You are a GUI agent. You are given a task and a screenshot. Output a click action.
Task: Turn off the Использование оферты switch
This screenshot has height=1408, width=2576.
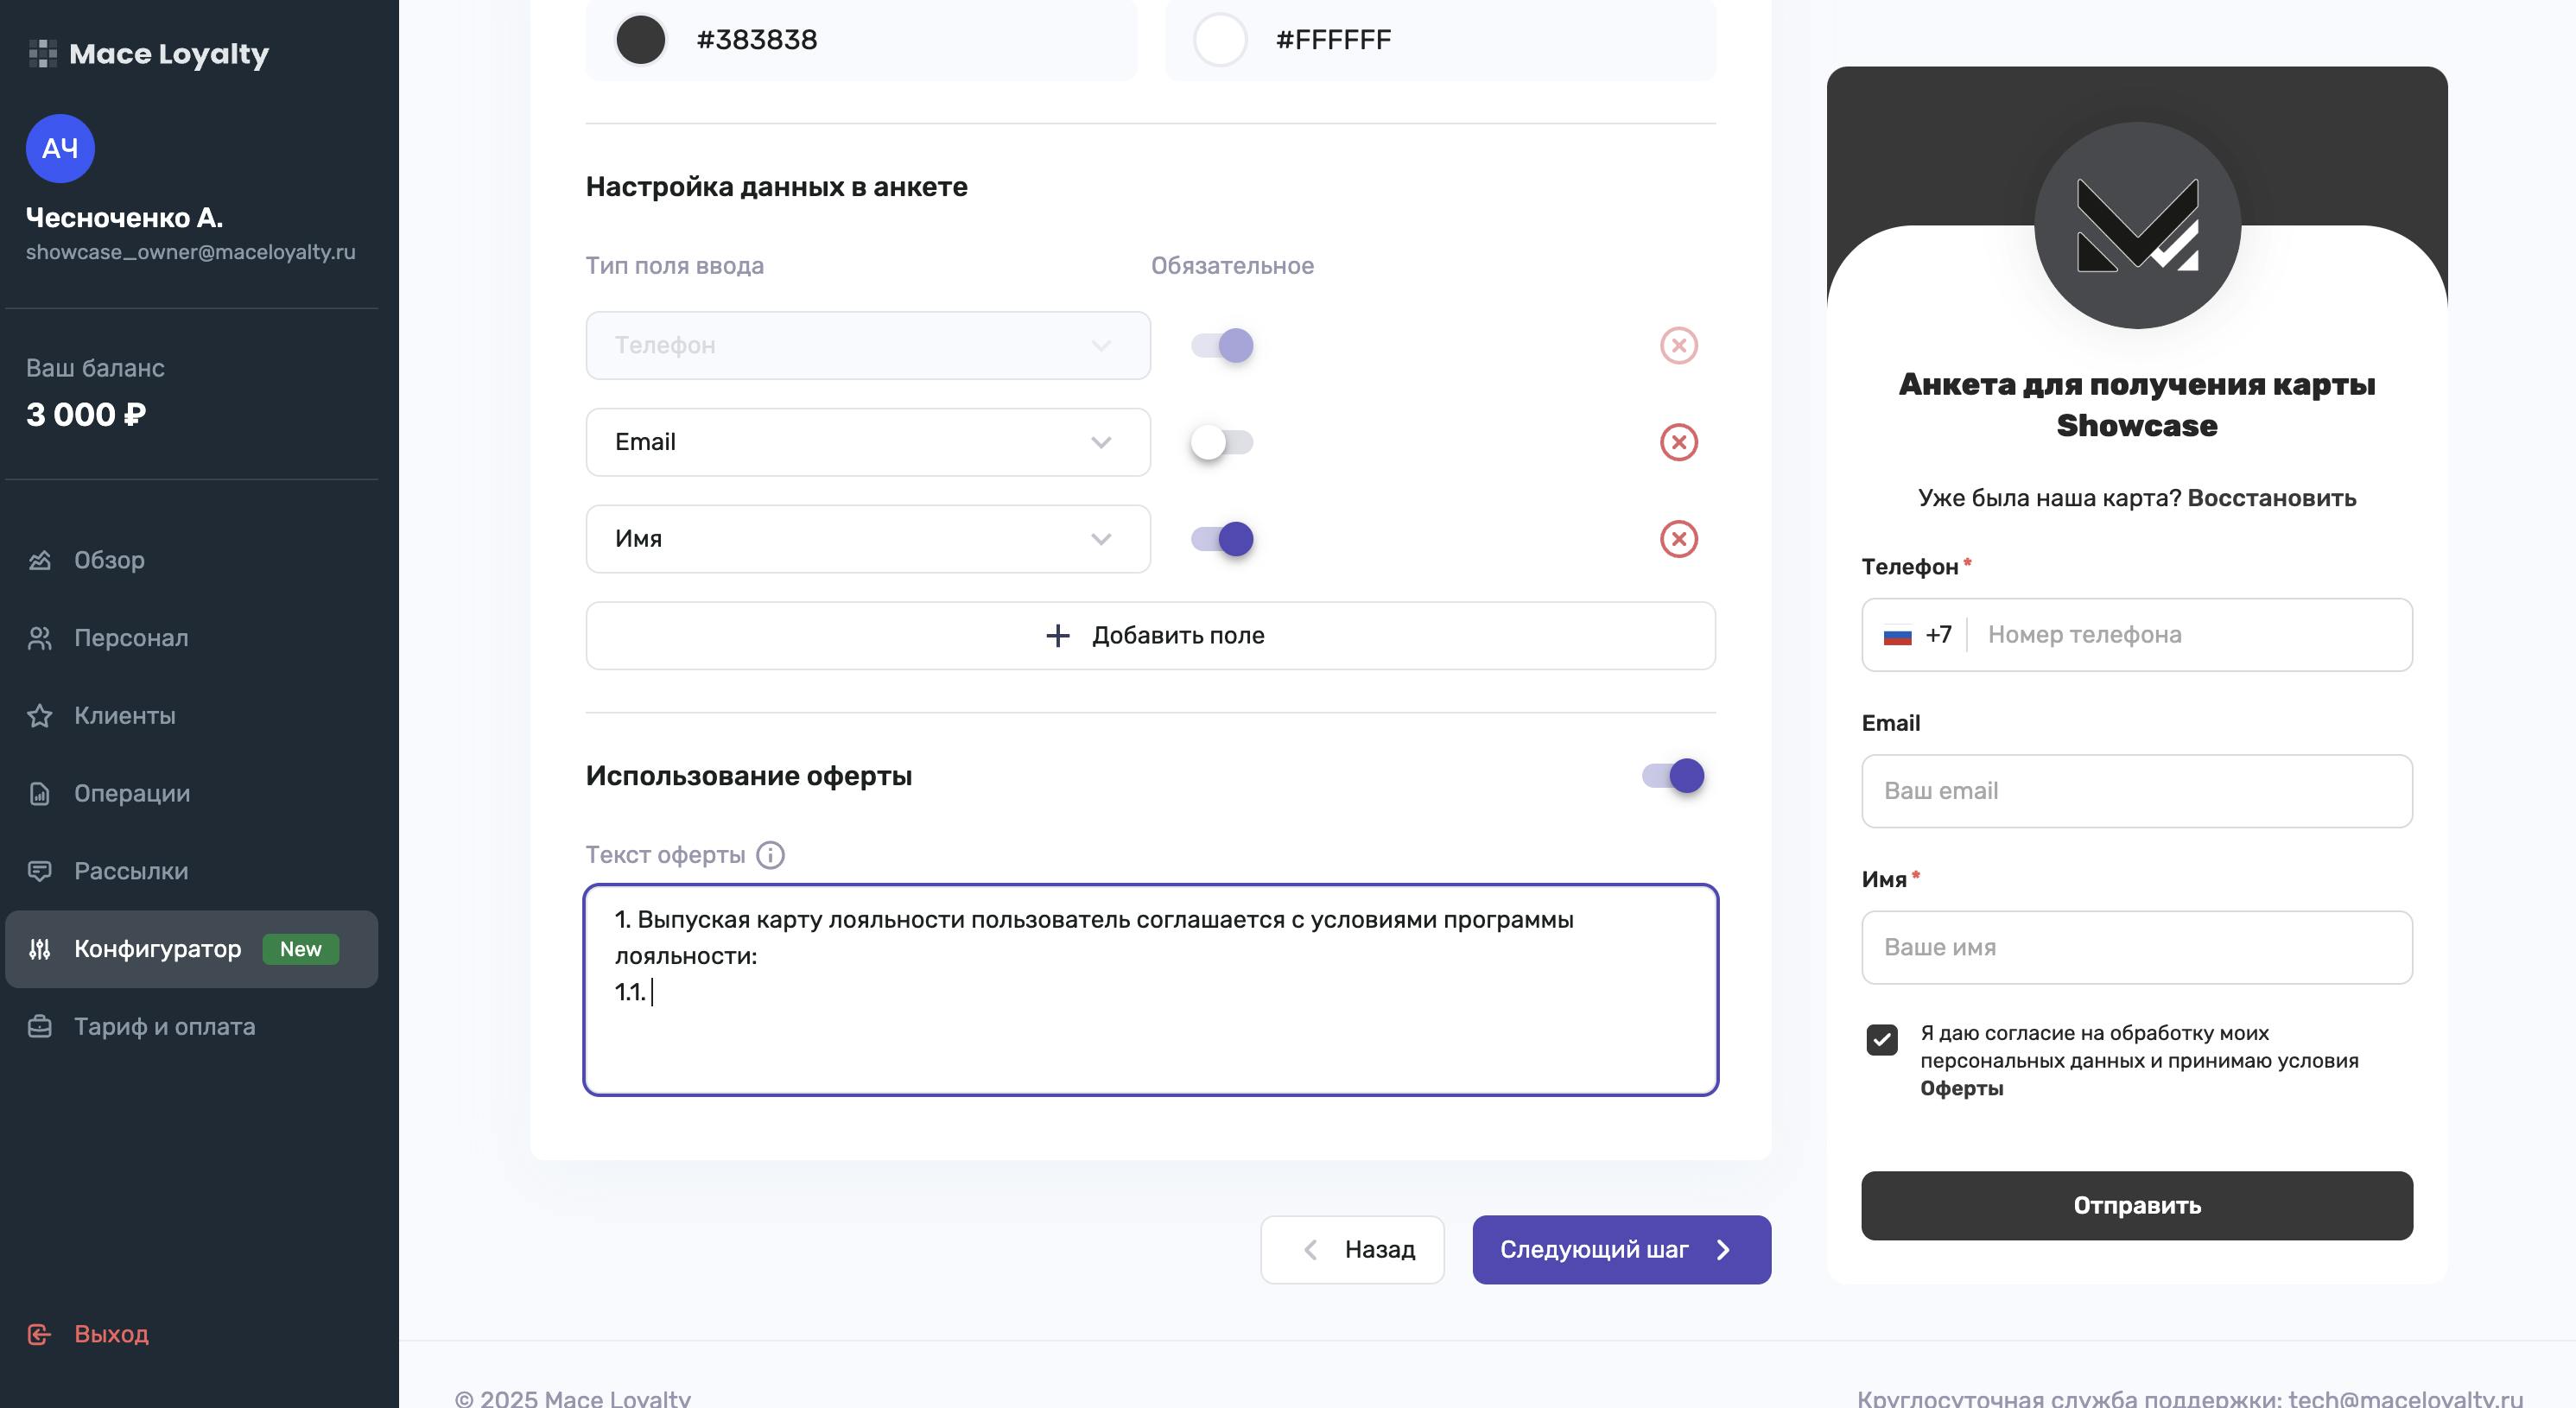coord(1673,776)
